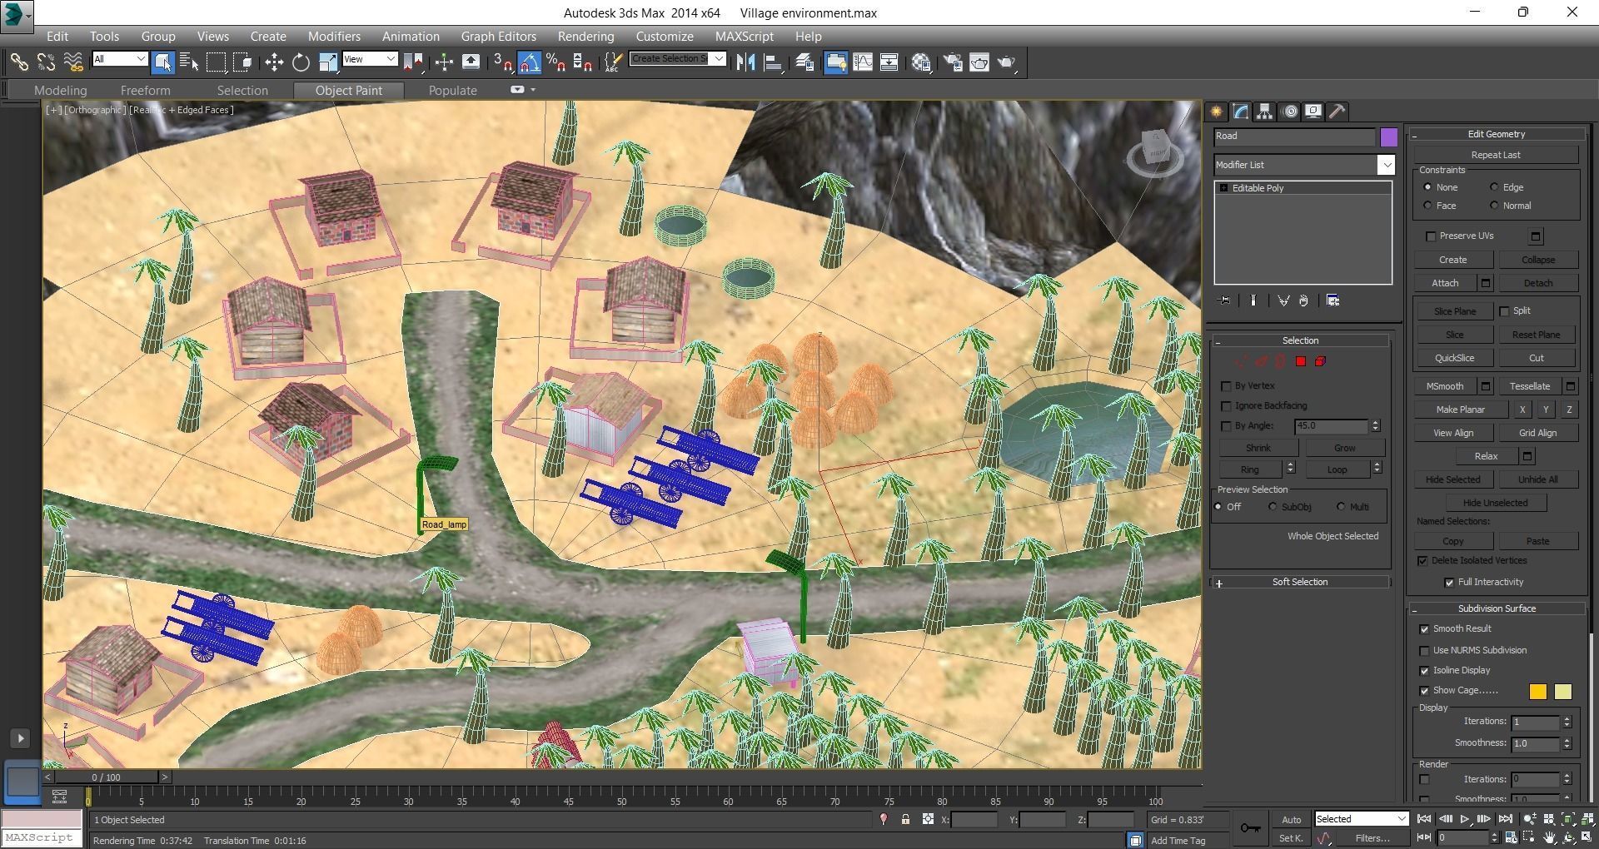1599x849 pixels.
Task: Choose the Rectangular Selection Region tool
Action: coord(216,62)
